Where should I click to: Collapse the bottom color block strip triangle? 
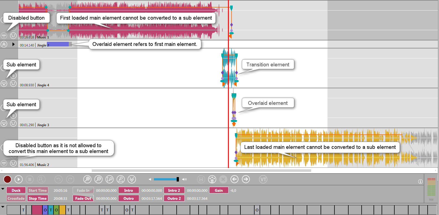coord(3,207)
